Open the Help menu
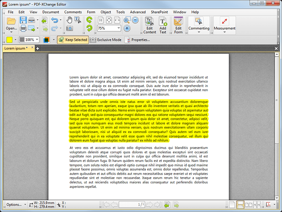 [x=195, y=12]
